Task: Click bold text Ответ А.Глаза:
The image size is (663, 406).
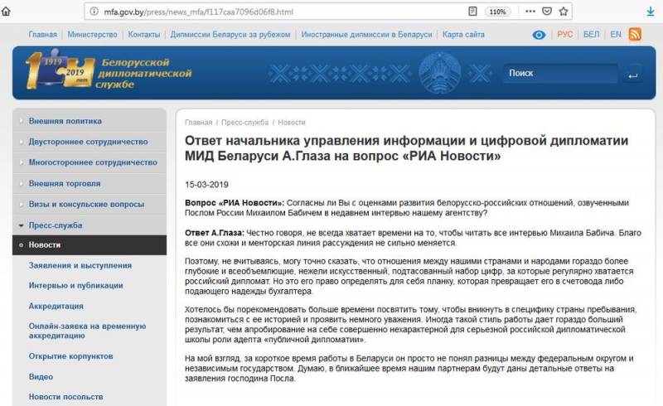Action: click(x=215, y=233)
